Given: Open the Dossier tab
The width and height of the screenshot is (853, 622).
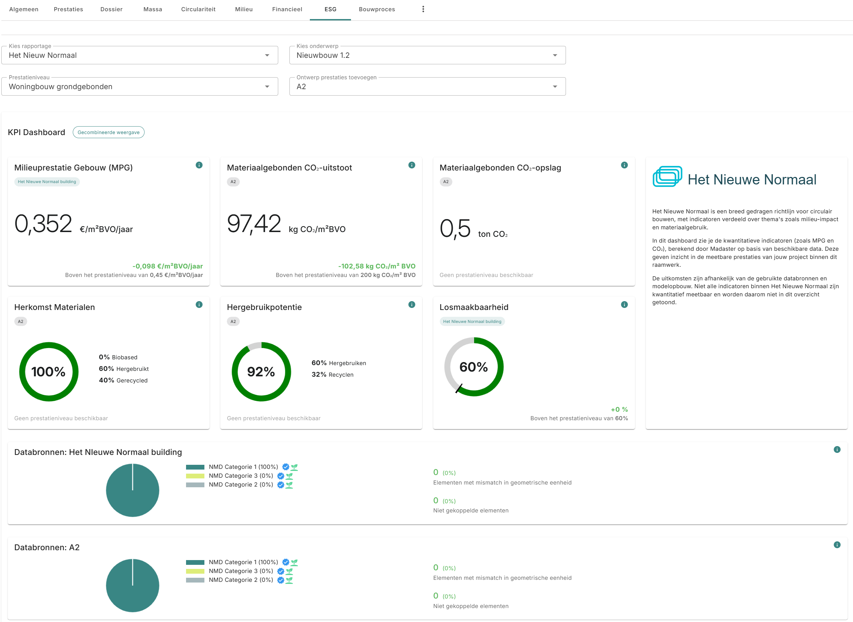Looking at the screenshot, I should tap(111, 10).
